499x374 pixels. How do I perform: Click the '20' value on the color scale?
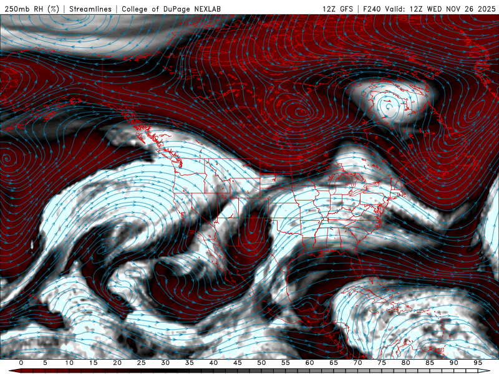point(117,363)
